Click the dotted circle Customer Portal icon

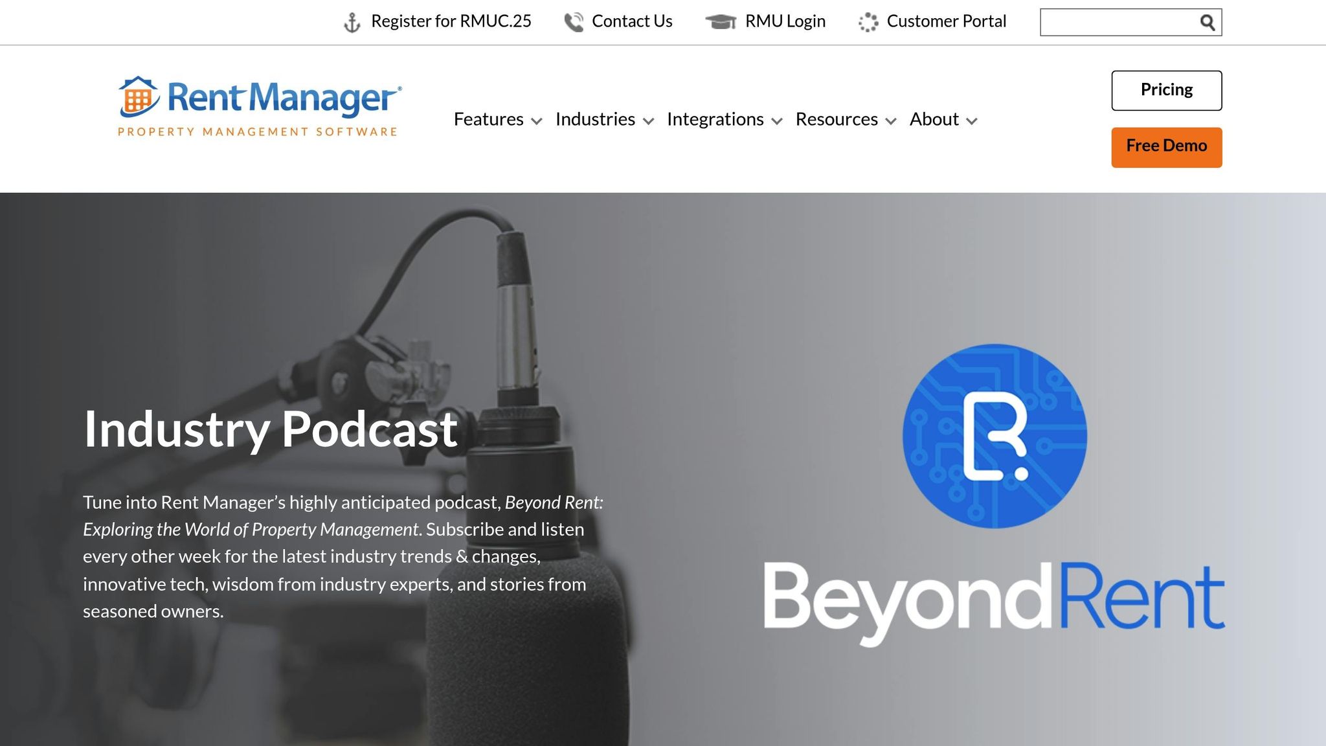point(868,23)
